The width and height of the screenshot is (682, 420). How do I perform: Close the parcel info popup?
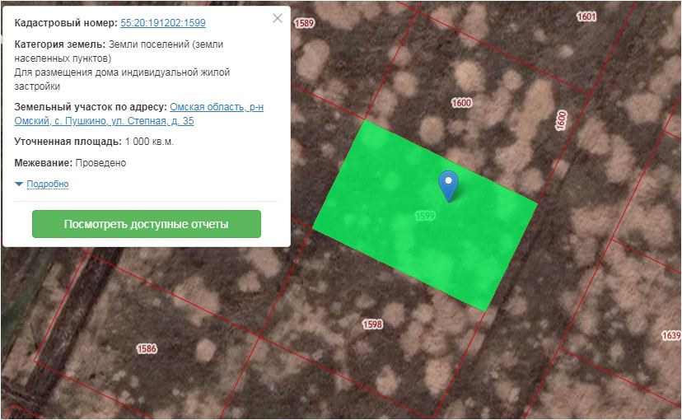coord(278,18)
